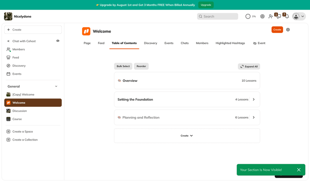Expand Setting the Foundation chevron
The height and width of the screenshot is (182, 310).
pos(254,100)
